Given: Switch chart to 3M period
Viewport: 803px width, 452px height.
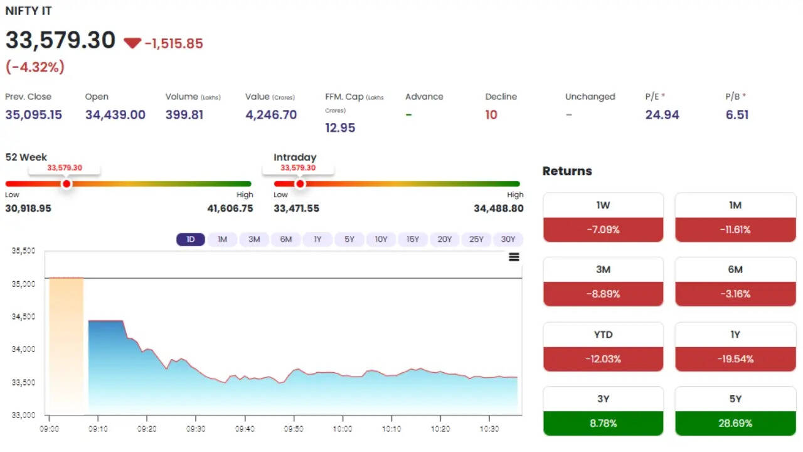Looking at the screenshot, I should (x=254, y=239).
